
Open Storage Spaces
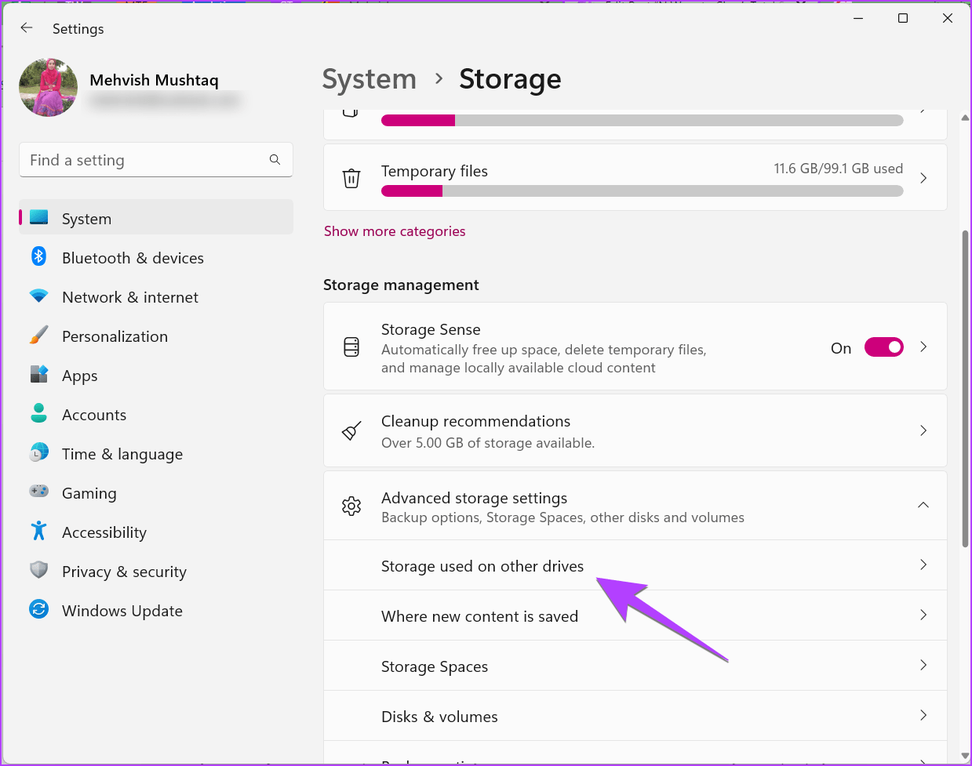635,666
